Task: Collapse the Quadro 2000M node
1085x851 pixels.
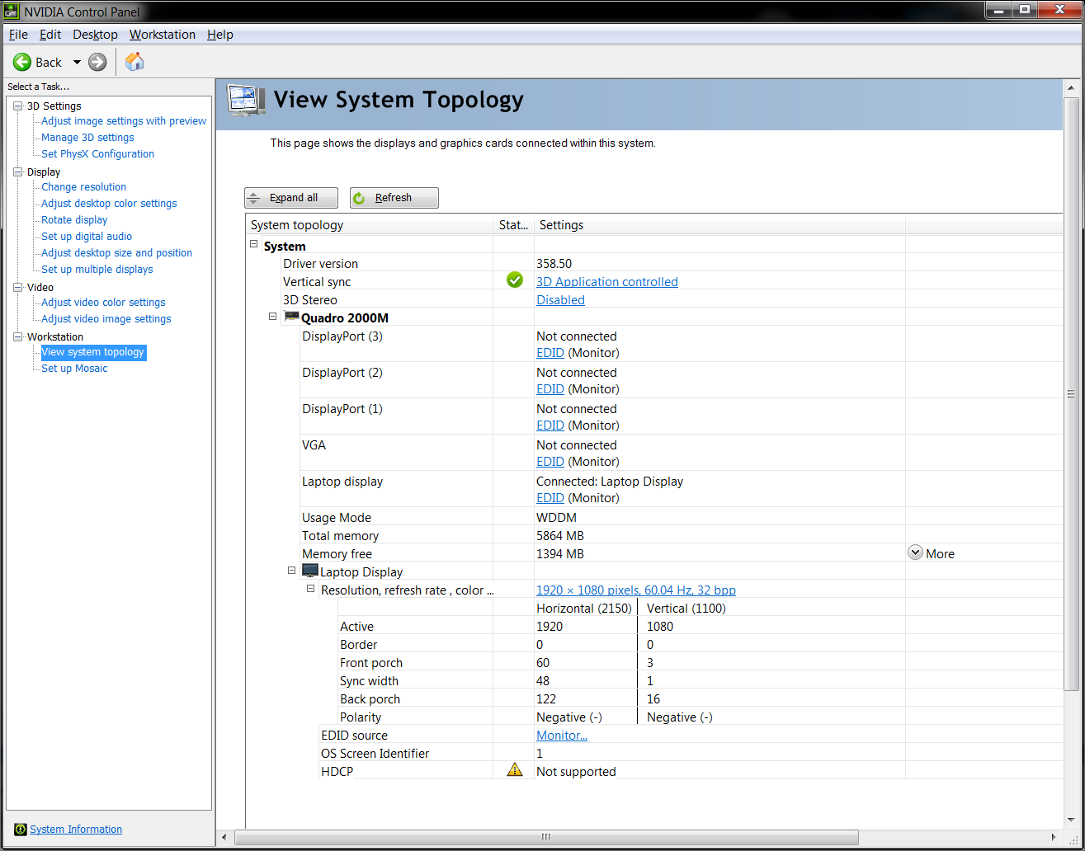Action: click(273, 317)
